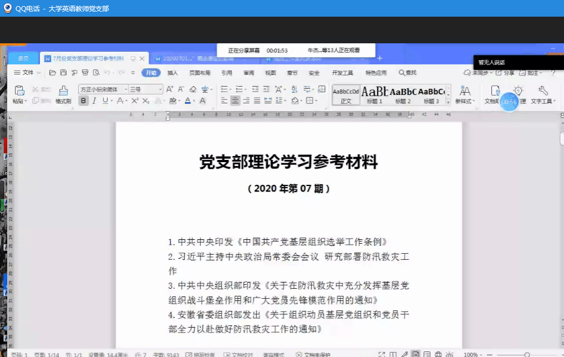
Task: Toggle bold formatting in the ribbon
Action: (83, 100)
